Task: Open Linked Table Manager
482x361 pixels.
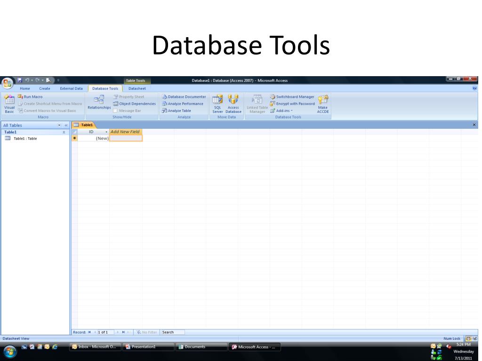Action: (257, 104)
